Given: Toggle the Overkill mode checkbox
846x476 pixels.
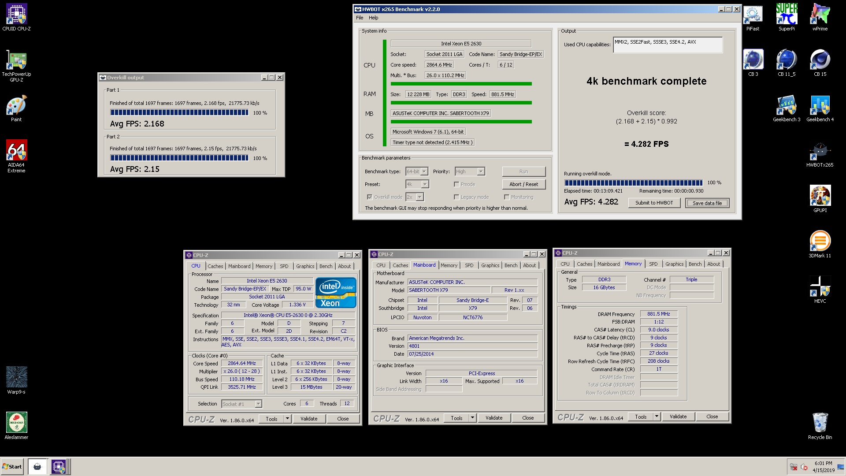Looking at the screenshot, I should (x=369, y=197).
